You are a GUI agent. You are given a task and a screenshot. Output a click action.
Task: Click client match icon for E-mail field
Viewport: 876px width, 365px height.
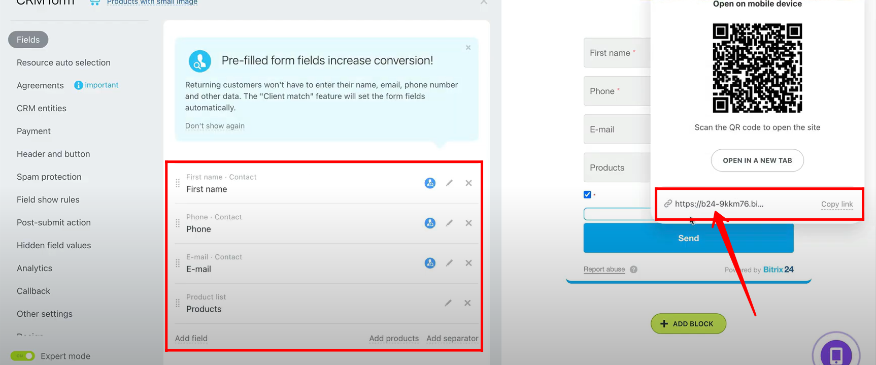430,263
